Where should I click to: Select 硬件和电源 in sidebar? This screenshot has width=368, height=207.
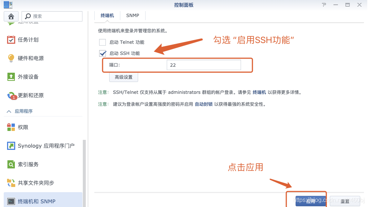pyautogui.click(x=31, y=58)
